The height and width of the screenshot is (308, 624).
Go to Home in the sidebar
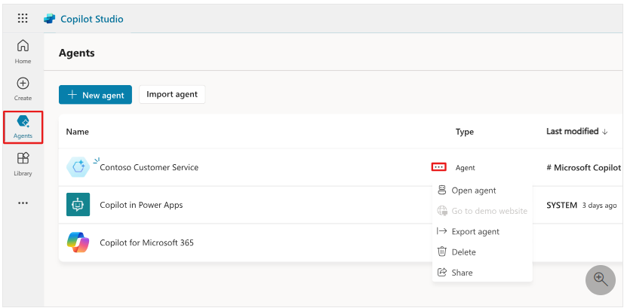coord(23,51)
